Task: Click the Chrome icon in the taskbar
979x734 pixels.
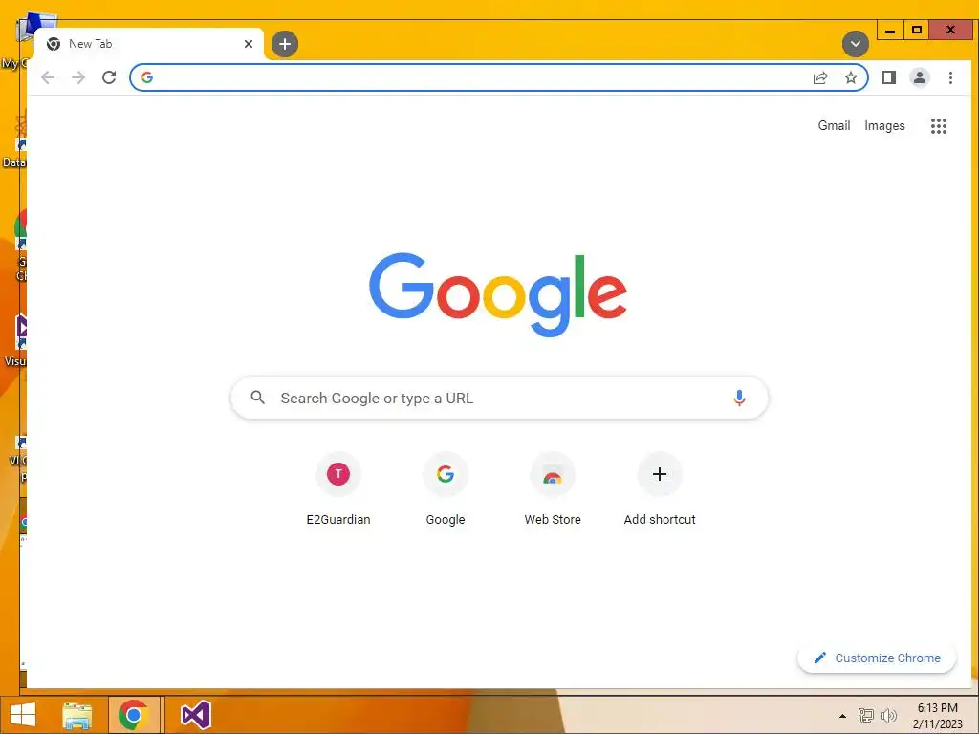Action: click(133, 715)
